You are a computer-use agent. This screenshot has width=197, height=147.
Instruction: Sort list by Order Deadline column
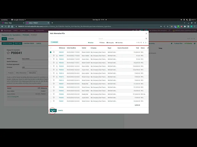[x=71, y=48]
